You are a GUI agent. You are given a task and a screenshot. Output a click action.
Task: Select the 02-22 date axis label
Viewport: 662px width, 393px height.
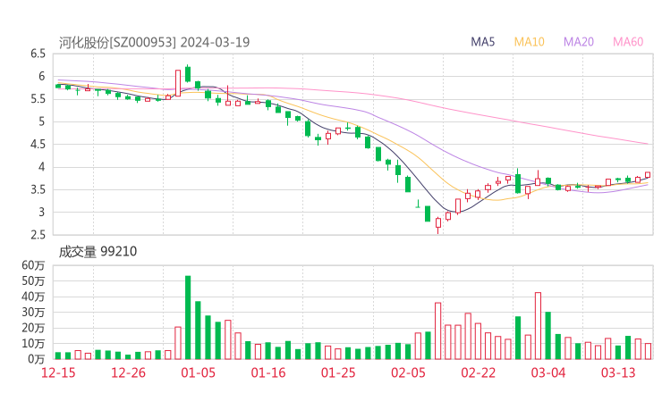click(x=478, y=372)
